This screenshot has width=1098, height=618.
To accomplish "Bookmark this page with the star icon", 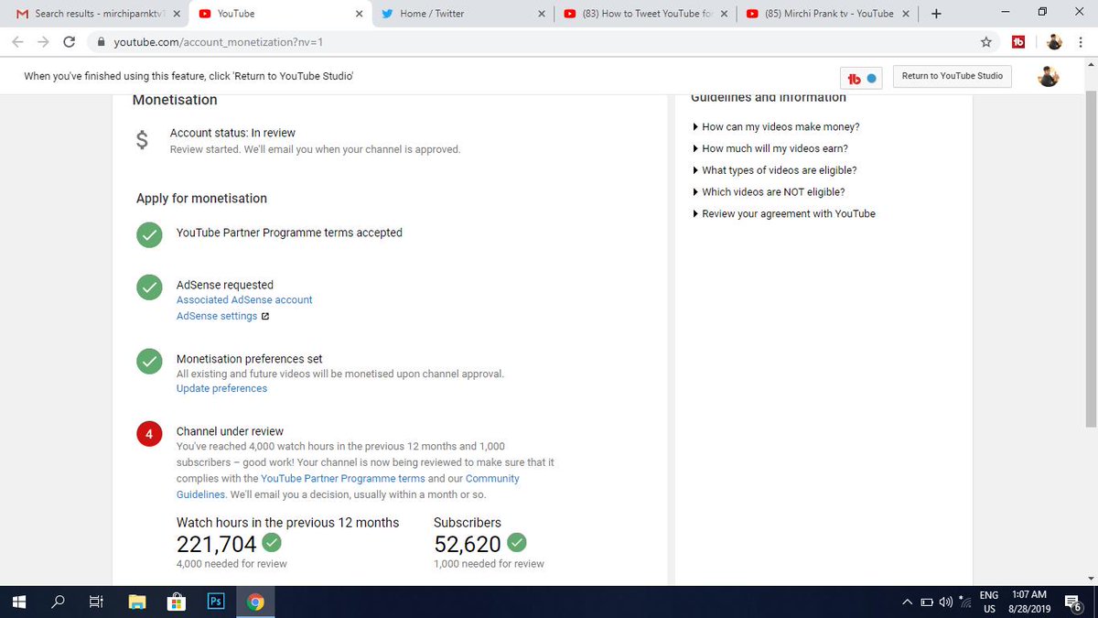I will 985,42.
